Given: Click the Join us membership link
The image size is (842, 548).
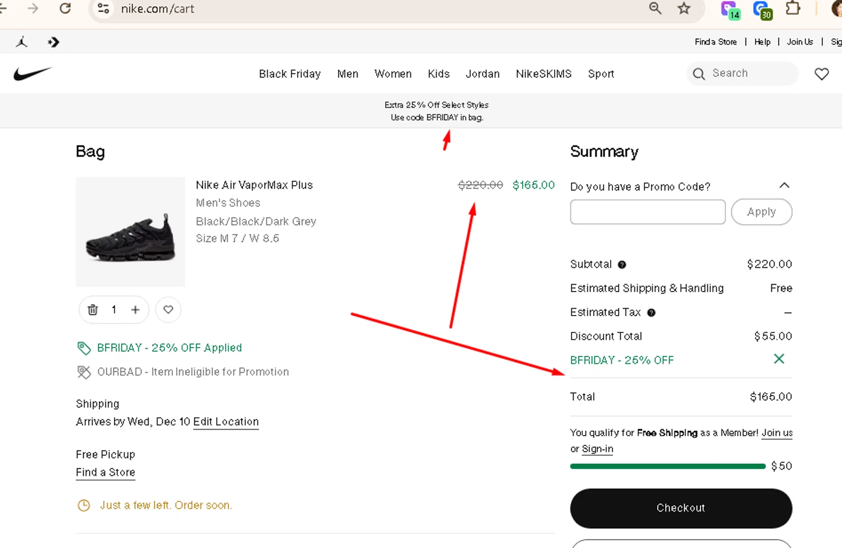Looking at the screenshot, I should coord(777,433).
